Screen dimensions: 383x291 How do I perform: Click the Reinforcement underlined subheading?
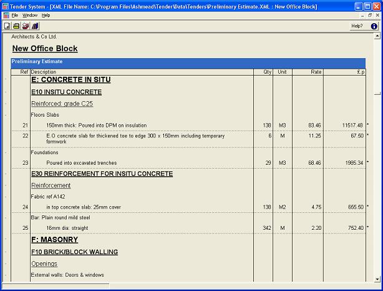click(x=51, y=185)
